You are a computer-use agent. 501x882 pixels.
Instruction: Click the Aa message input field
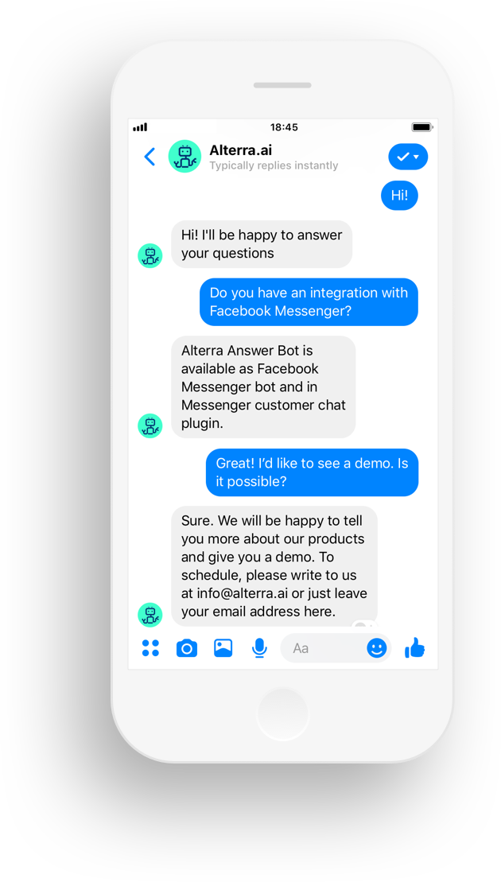[x=336, y=648]
